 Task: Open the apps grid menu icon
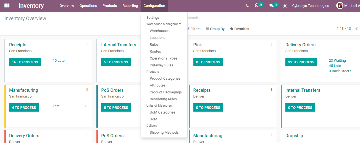click(x=7, y=6)
